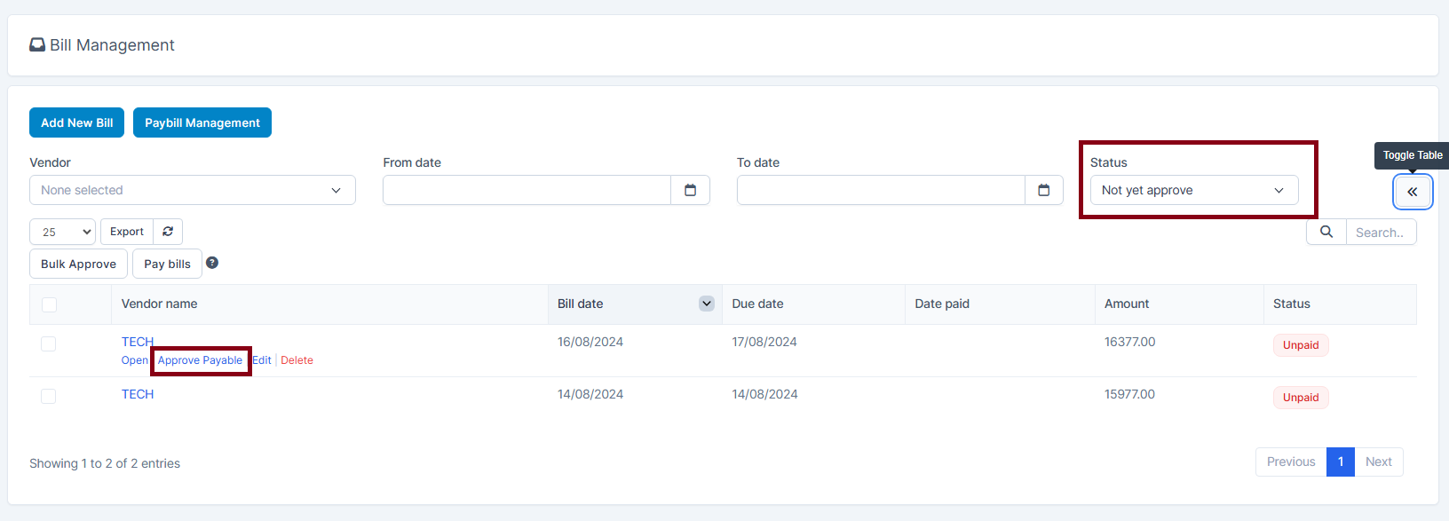Click the Bill date sort arrow icon
Viewport: 1449px width, 521px height.
(x=707, y=304)
